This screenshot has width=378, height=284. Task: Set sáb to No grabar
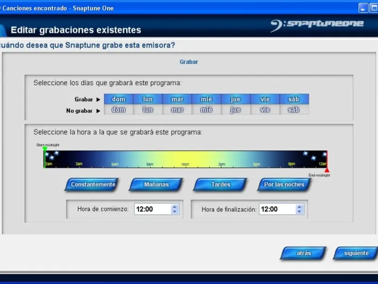(294, 110)
